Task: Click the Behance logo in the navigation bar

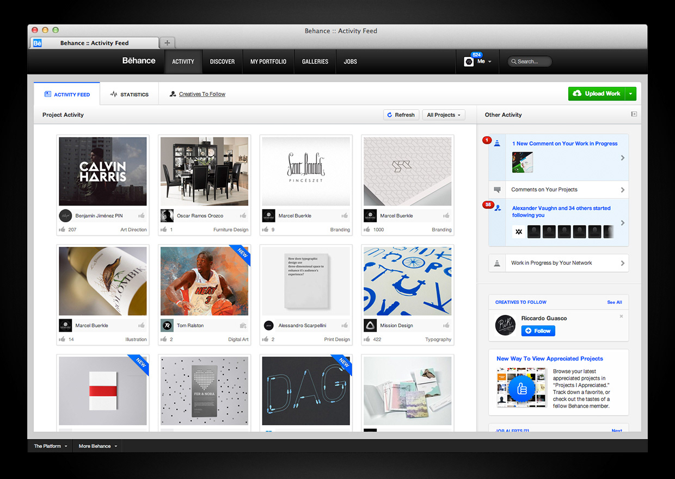Action: tap(139, 61)
